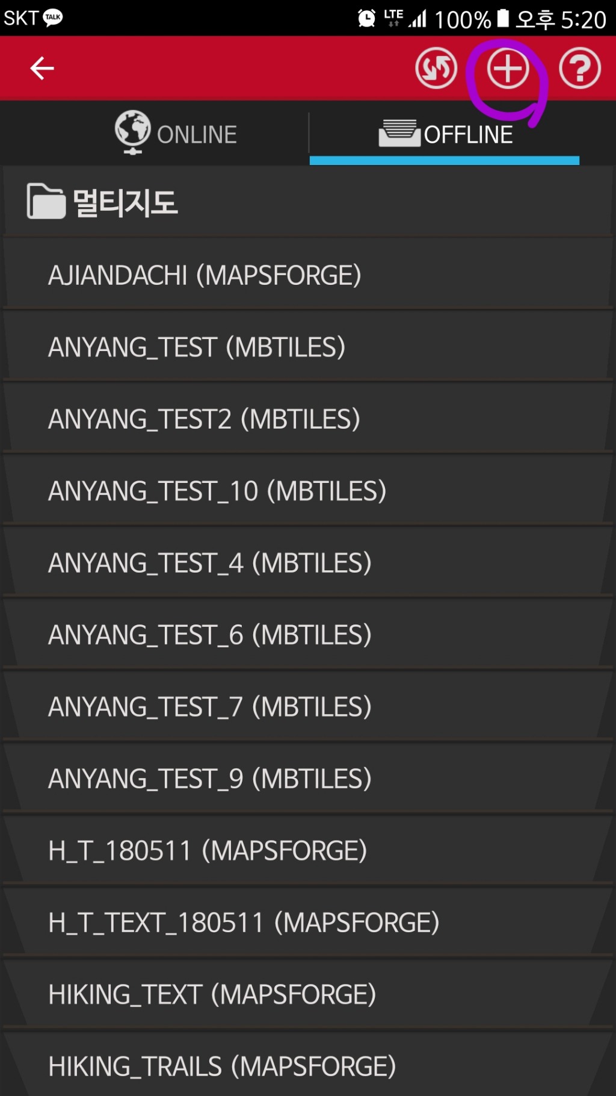
Task: Tap the KakaoTalk notification icon in status bar
Action: (x=53, y=17)
